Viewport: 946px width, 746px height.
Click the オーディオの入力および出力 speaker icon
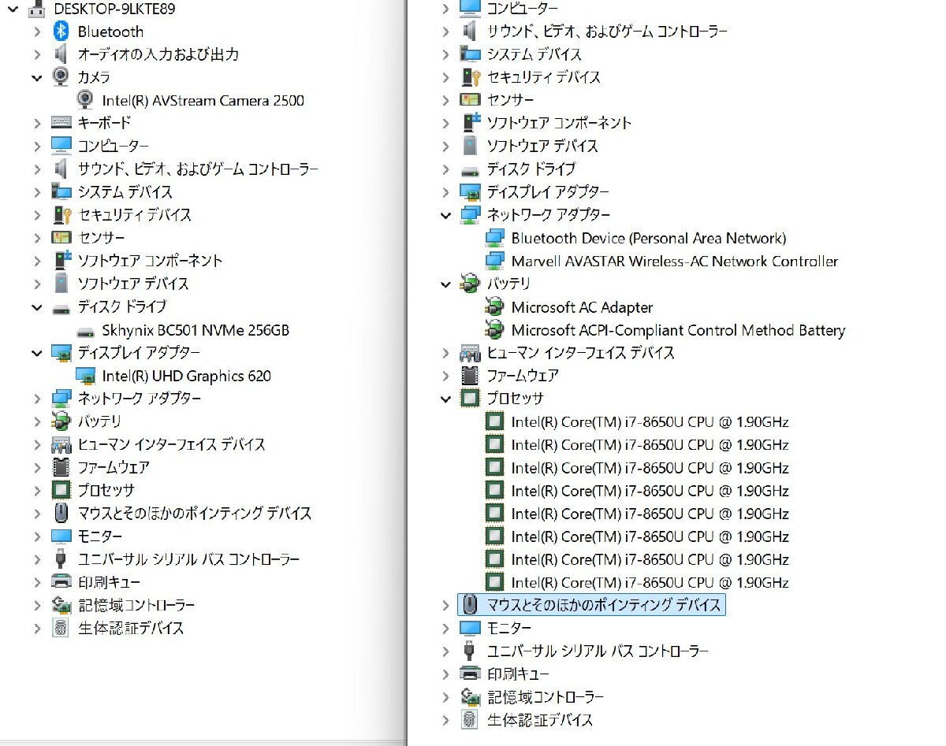[61, 54]
